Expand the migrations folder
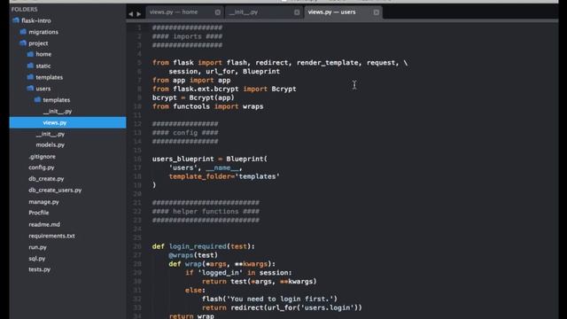567x319 pixels. tap(43, 32)
